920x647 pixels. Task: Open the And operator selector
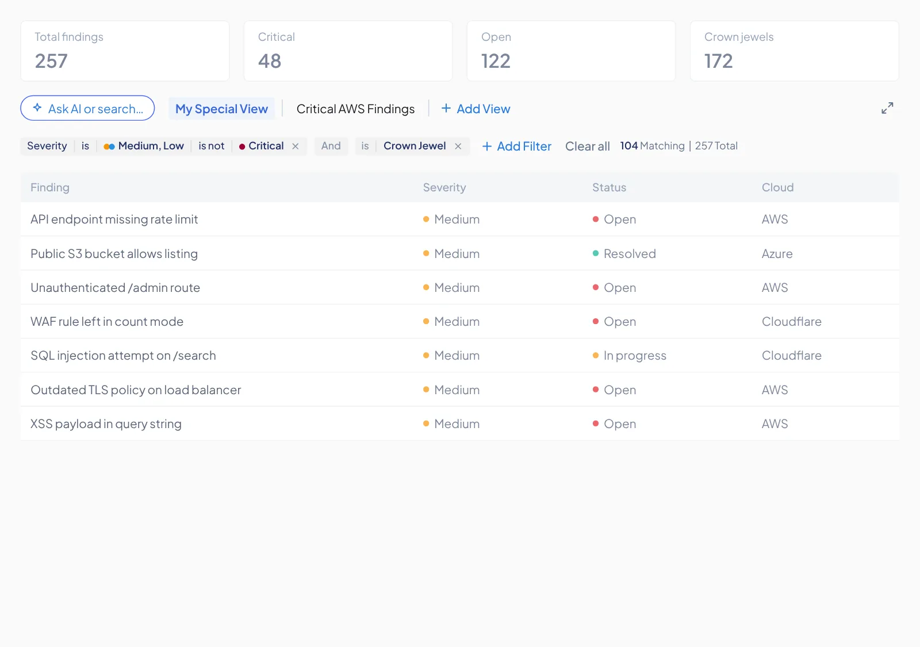click(x=331, y=146)
